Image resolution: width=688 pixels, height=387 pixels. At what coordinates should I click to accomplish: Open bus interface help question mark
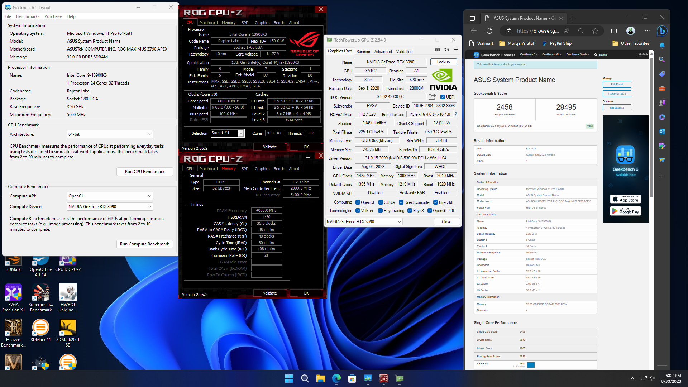456,114
